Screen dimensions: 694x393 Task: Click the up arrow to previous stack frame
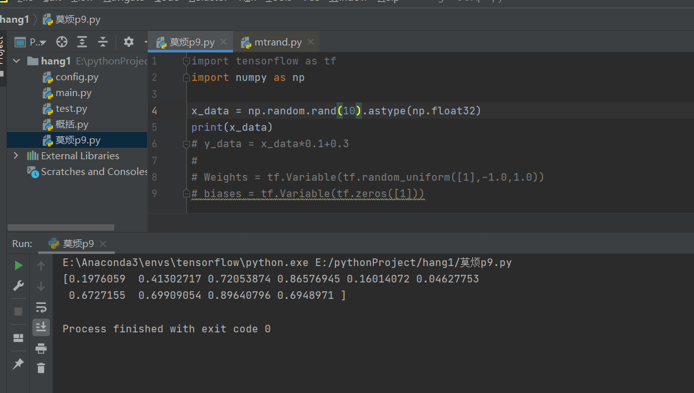[x=40, y=266]
